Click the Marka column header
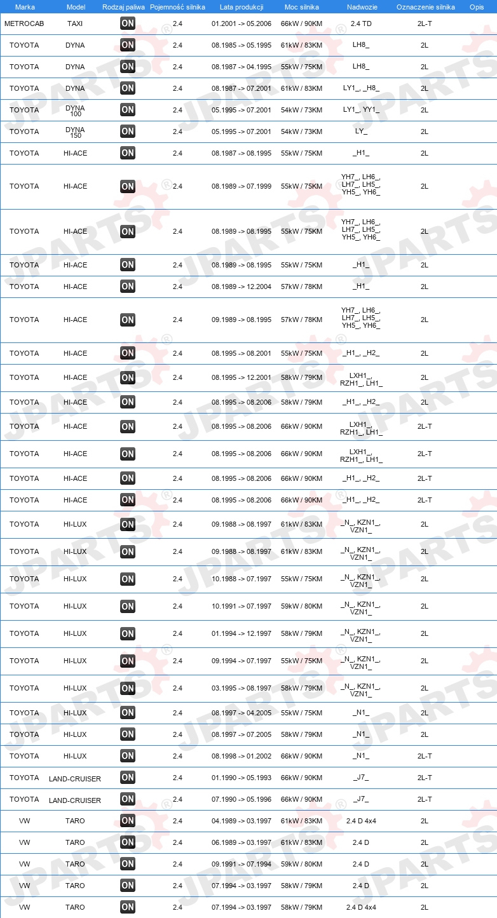Viewport: 497px width, 918px height. (25, 7)
